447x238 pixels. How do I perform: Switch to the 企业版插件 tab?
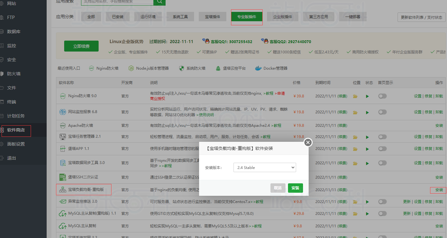[x=282, y=17]
